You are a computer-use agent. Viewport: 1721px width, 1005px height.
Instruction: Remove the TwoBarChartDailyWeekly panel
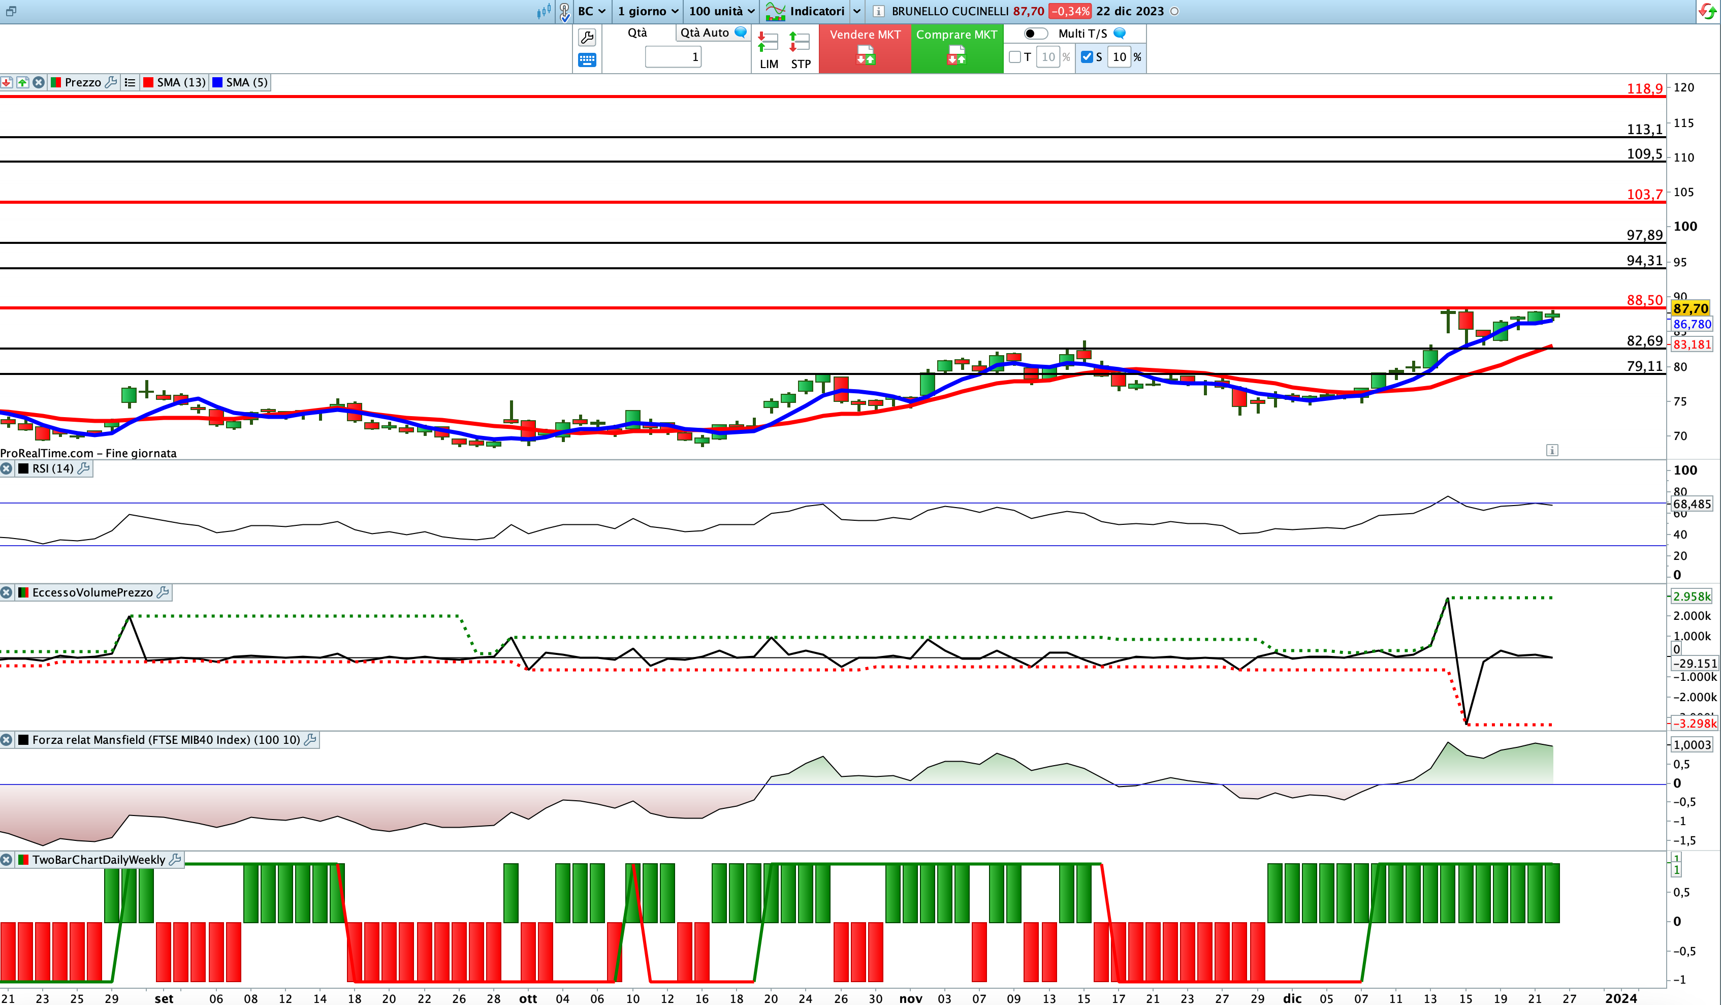point(6,860)
